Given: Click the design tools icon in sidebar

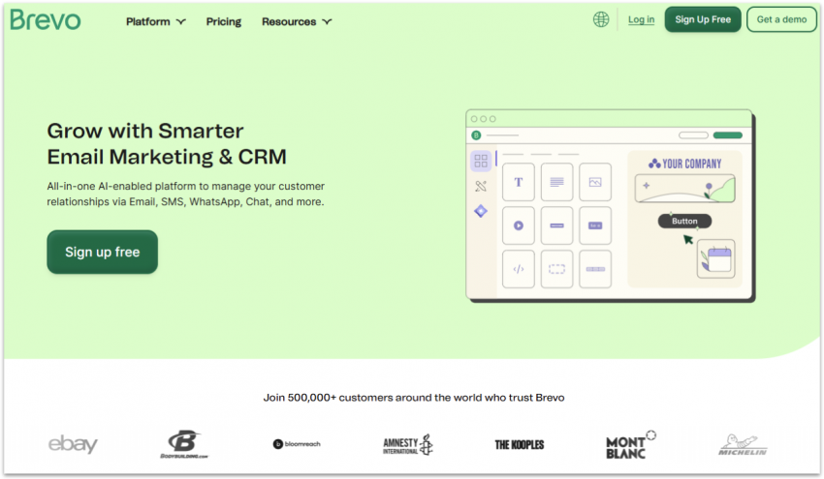Looking at the screenshot, I should (x=481, y=186).
